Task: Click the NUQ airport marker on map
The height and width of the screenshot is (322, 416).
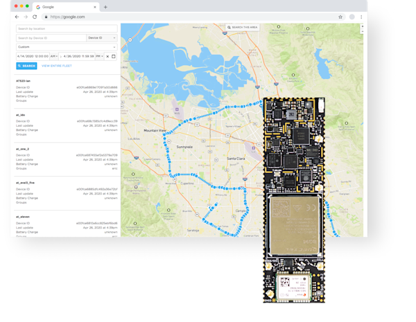Action: coord(177,111)
